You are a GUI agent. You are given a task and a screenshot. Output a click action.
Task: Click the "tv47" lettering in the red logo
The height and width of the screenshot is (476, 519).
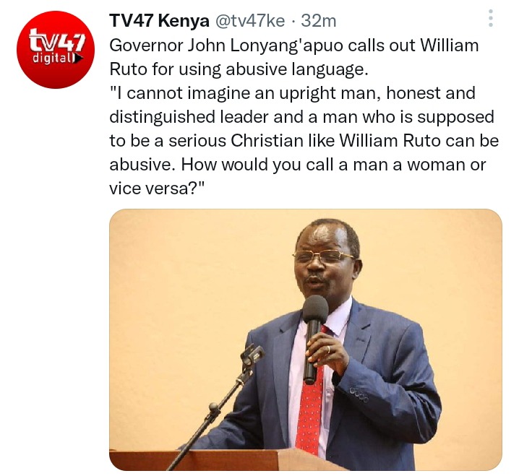click(57, 40)
